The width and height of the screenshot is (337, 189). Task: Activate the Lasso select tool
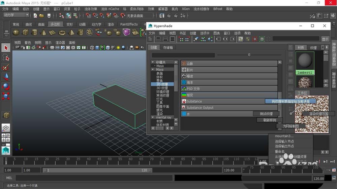click(6, 58)
